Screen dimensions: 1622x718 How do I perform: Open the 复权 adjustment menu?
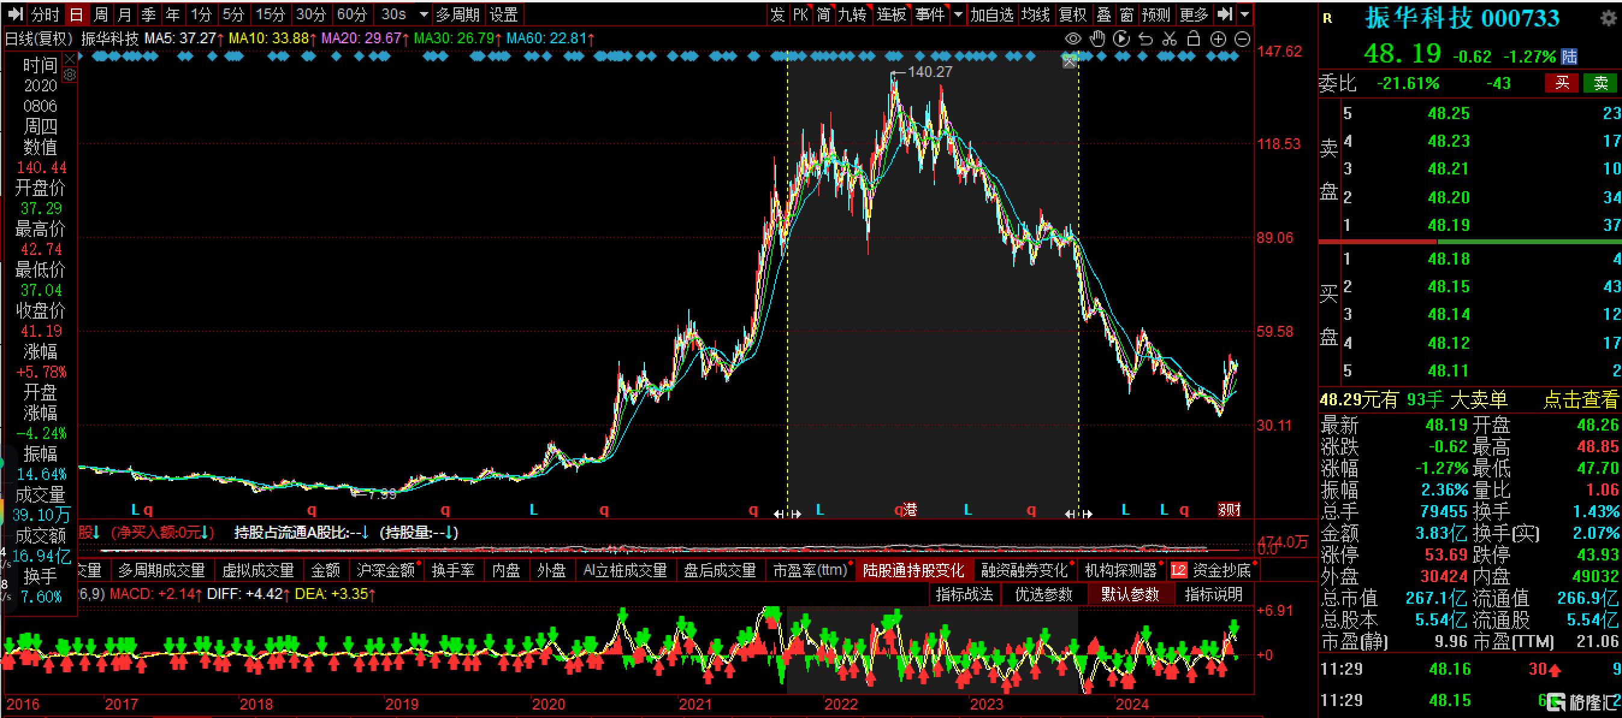point(1072,14)
